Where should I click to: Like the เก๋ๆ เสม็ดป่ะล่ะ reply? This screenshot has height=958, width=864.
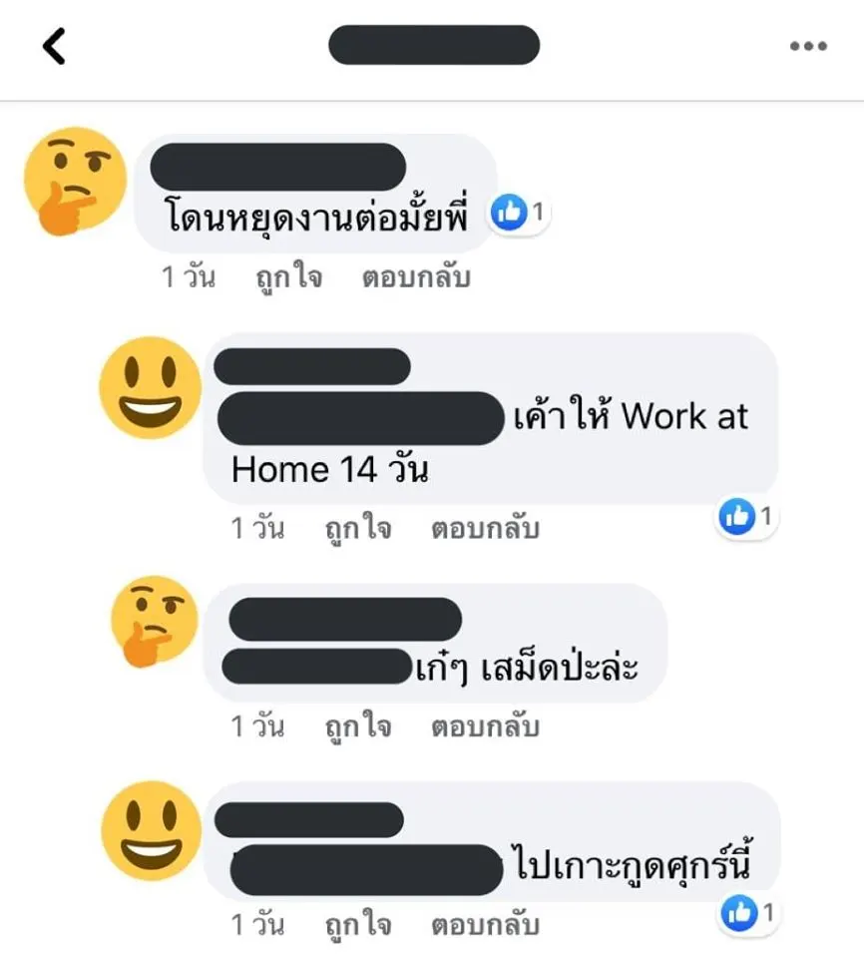pos(358,726)
